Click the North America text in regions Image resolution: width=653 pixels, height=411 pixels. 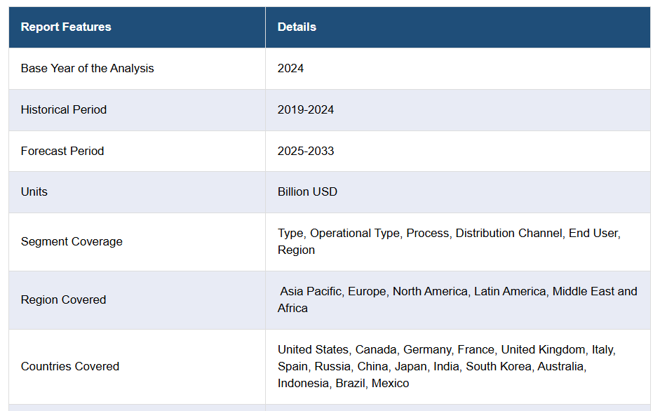(429, 292)
